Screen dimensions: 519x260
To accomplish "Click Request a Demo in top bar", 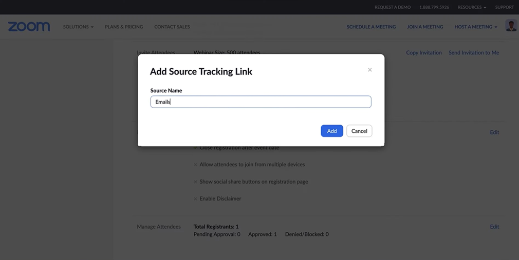I will pos(392,7).
